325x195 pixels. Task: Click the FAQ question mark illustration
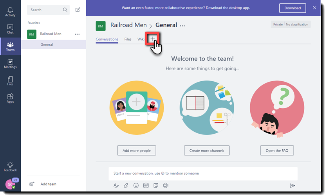tap(277, 109)
